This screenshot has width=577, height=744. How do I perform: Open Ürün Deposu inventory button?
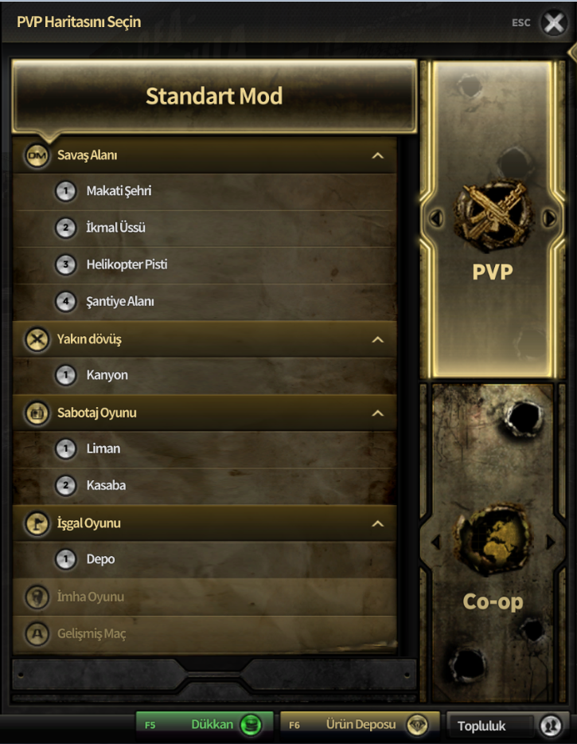pyautogui.click(x=360, y=725)
